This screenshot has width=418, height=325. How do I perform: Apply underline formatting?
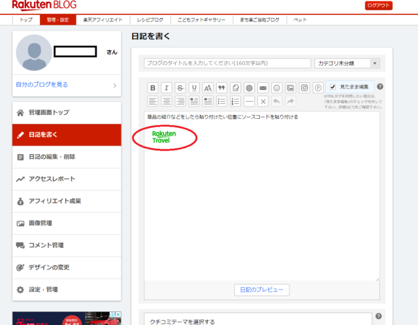(194, 87)
